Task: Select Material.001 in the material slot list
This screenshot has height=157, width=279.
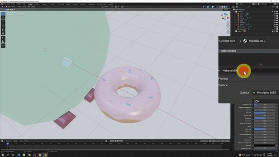Action: pyautogui.click(x=249, y=51)
